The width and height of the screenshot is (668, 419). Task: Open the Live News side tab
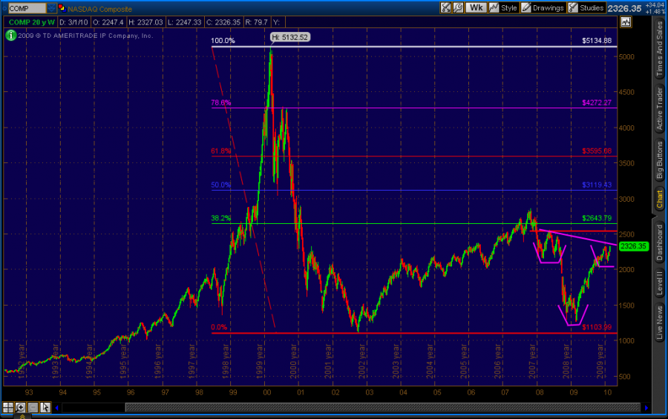click(x=660, y=323)
